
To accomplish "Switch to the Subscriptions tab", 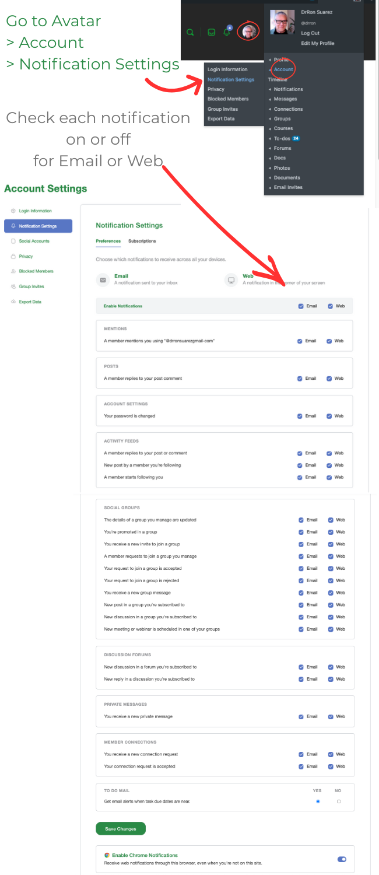I will (x=142, y=240).
